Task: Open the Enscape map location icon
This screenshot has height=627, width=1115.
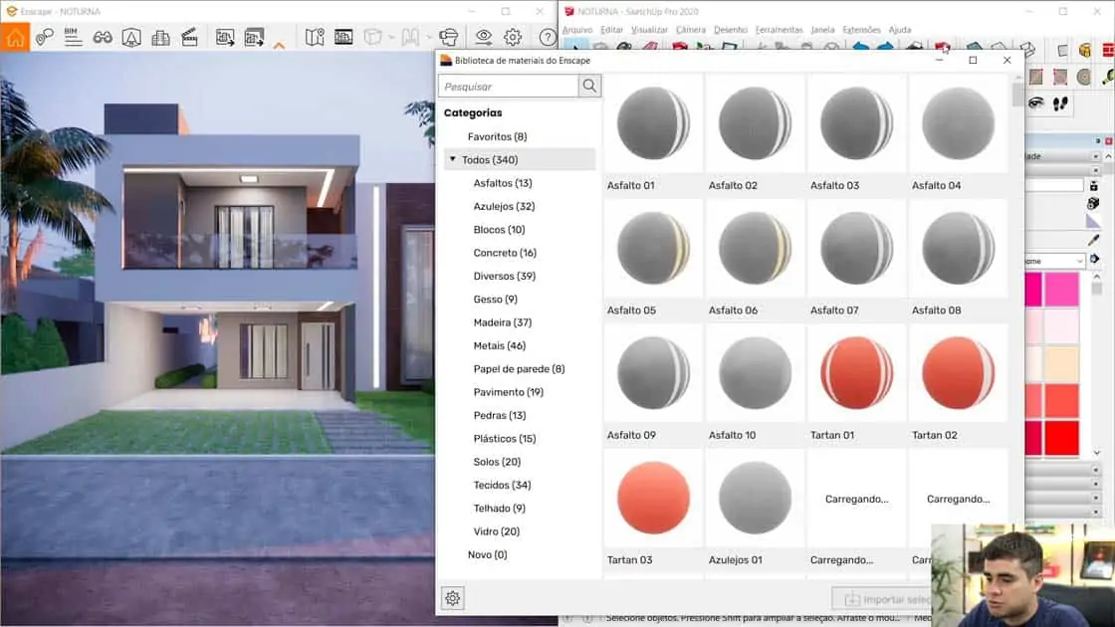Action: [315, 37]
